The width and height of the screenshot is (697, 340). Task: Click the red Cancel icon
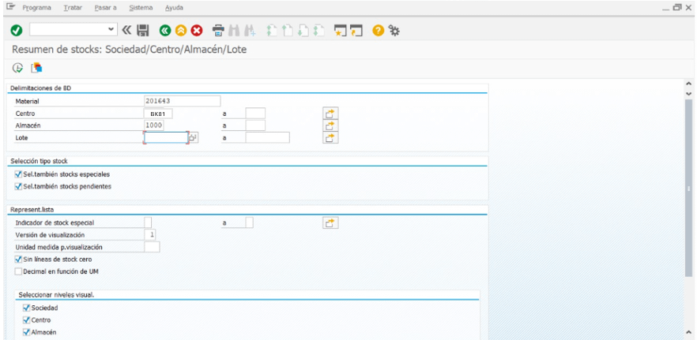[195, 30]
